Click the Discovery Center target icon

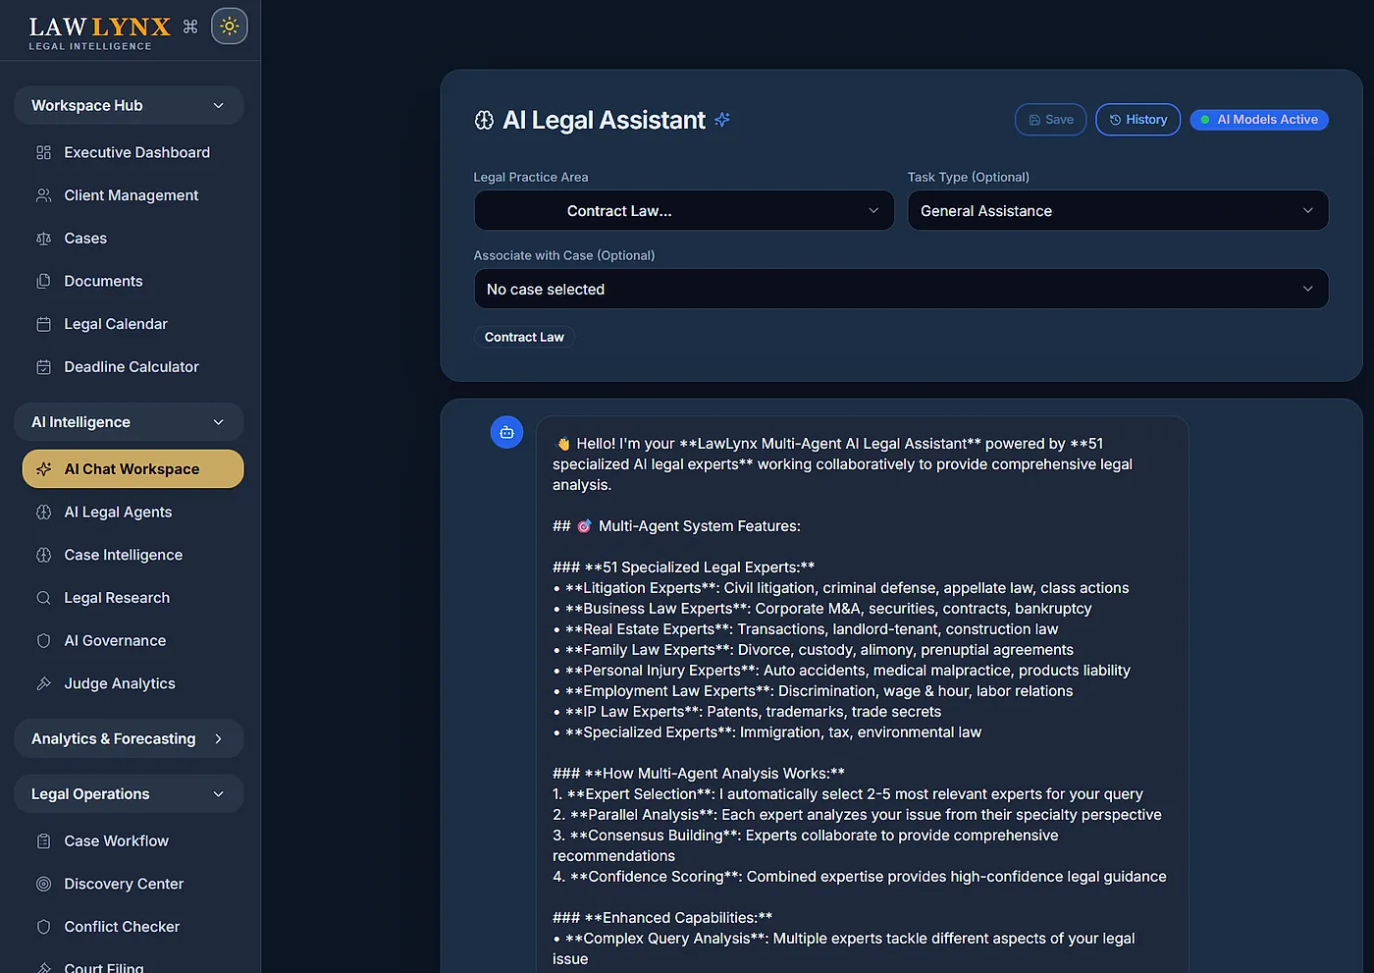(x=43, y=884)
